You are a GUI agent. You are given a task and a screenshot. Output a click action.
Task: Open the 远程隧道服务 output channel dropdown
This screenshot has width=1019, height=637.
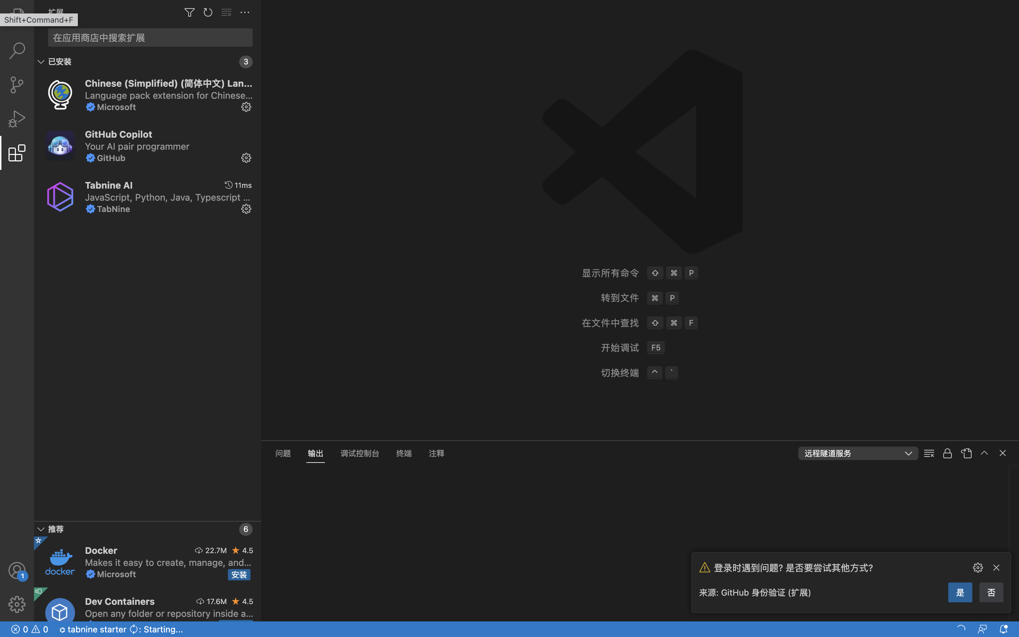coord(857,453)
